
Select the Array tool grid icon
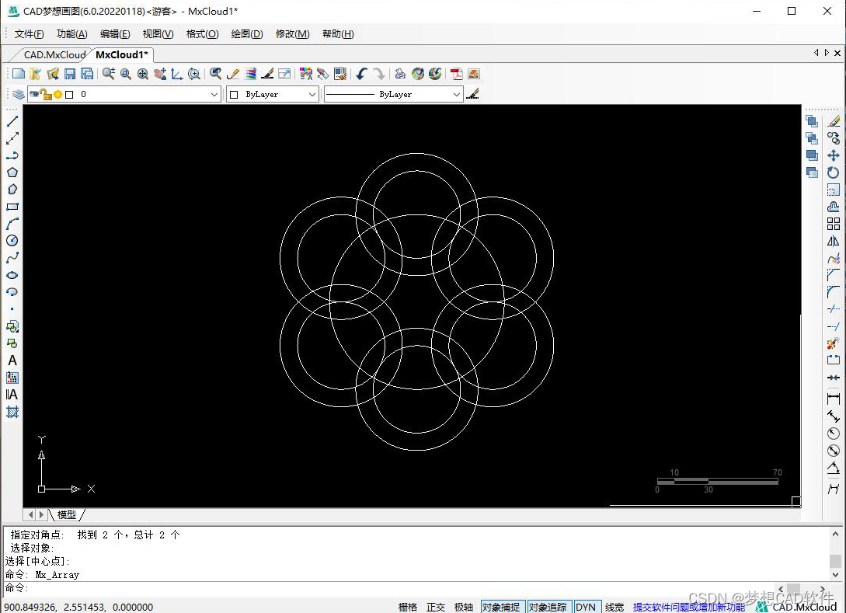point(834,224)
